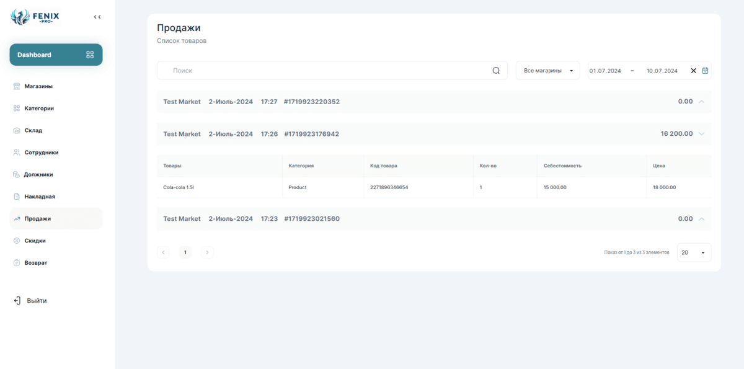Navigate to Сотрудники page

(41, 153)
